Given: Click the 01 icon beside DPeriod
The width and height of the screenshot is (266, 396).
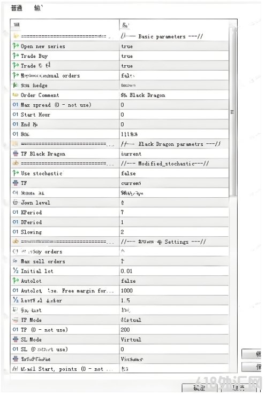Looking at the screenshot, I should click(16, 222).
